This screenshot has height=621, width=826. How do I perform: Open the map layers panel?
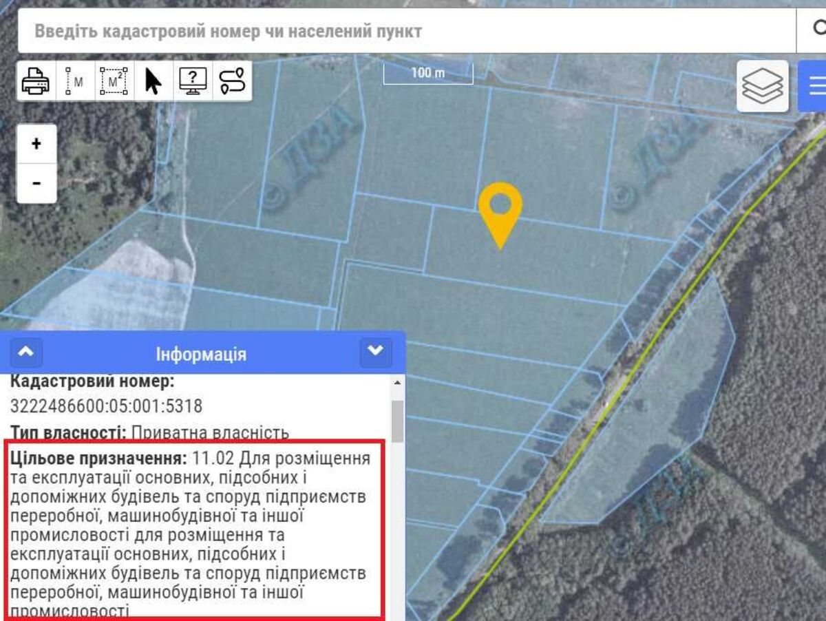[x=762, y=86]
